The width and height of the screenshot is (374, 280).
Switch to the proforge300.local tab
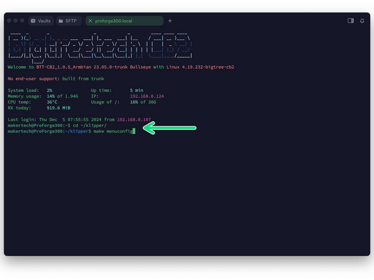click(x=124, y=21)
